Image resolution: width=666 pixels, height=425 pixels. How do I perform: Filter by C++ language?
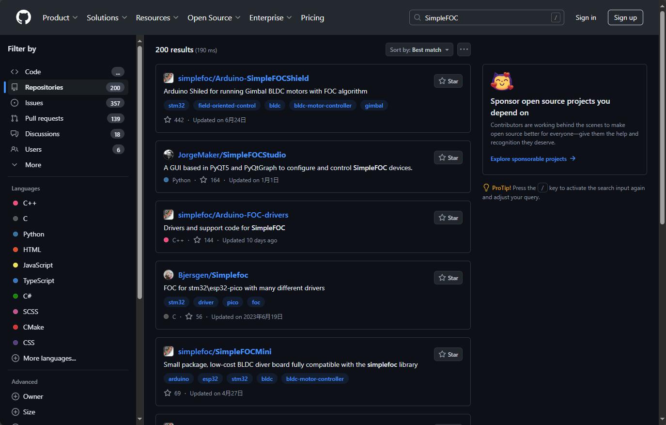point(68,203)
